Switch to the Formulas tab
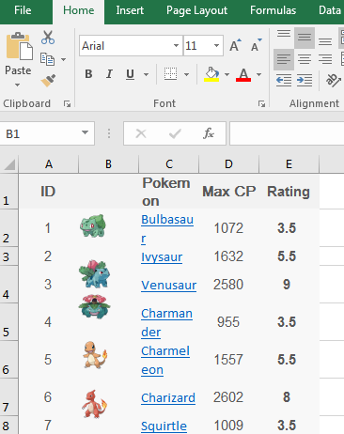344x434 pixels. pyautogui.click(x=273, y=10)
